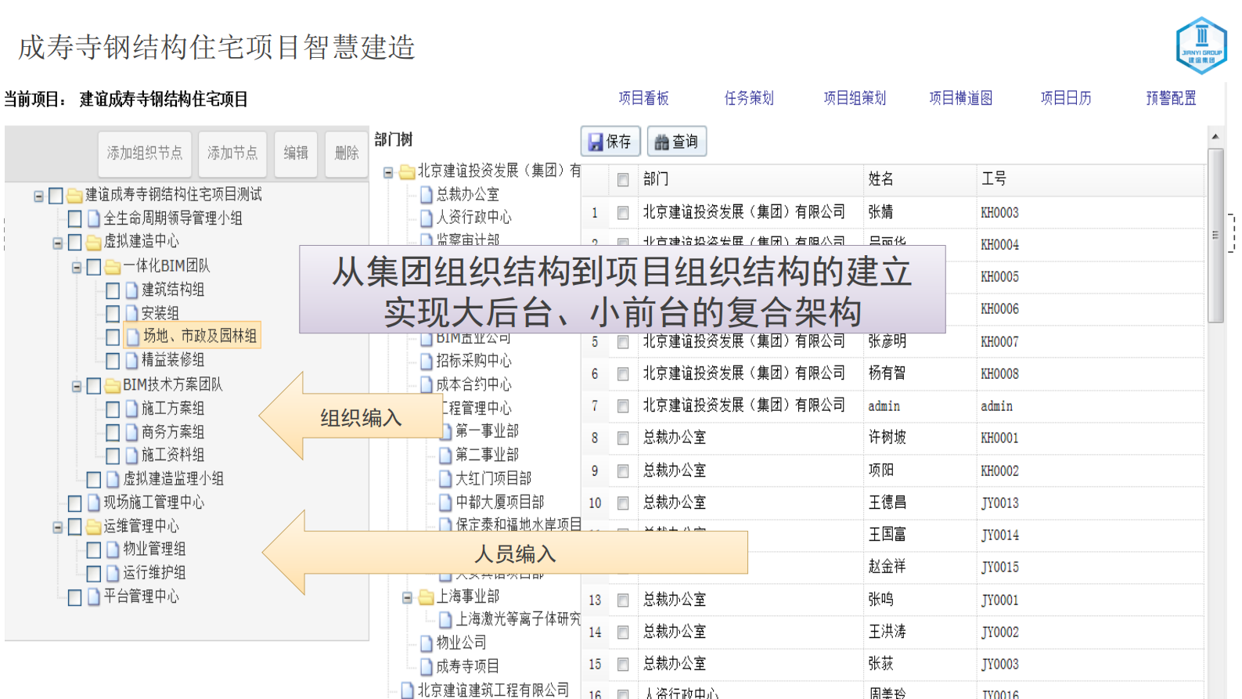1242x699 pixels.
Task: Click document icon beside 虚拟建造监理小组
Action: tap(113, 479)
